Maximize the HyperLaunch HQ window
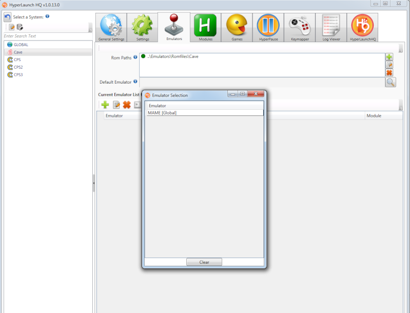This screenshot has width=410, height=313. [x=385, y=4]
